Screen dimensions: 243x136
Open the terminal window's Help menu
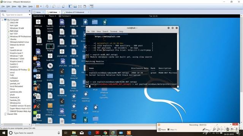click(121, 31)
